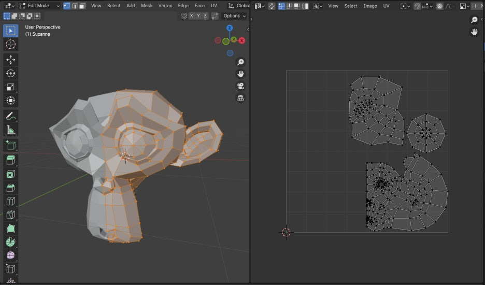Click the blue Z axis on gizmo
485x285 pixels.
coord(230,28)
